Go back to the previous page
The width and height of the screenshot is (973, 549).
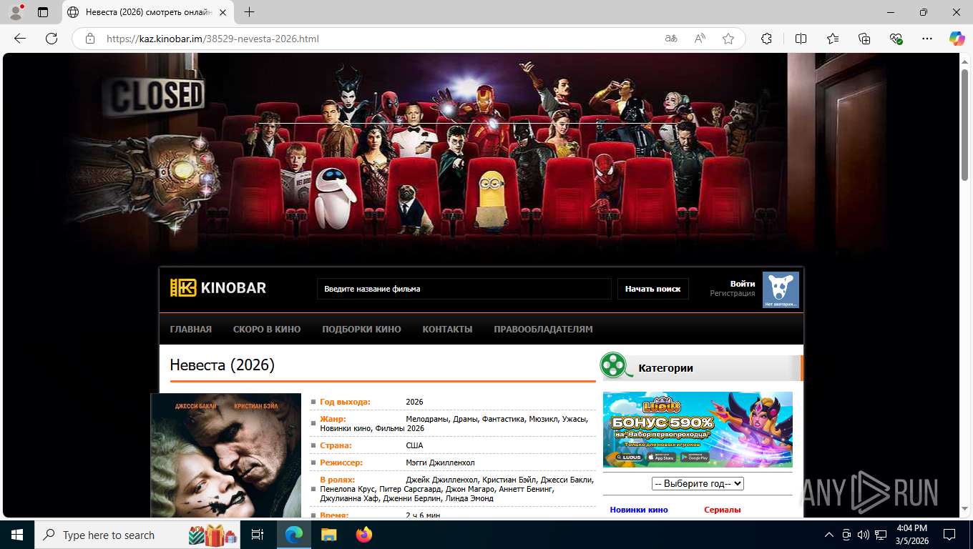(20, 39)
